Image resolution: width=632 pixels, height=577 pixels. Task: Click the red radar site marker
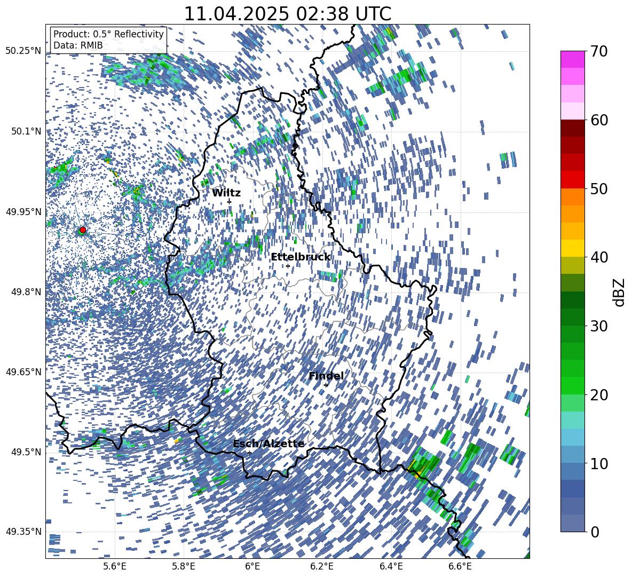click(83, 230)
